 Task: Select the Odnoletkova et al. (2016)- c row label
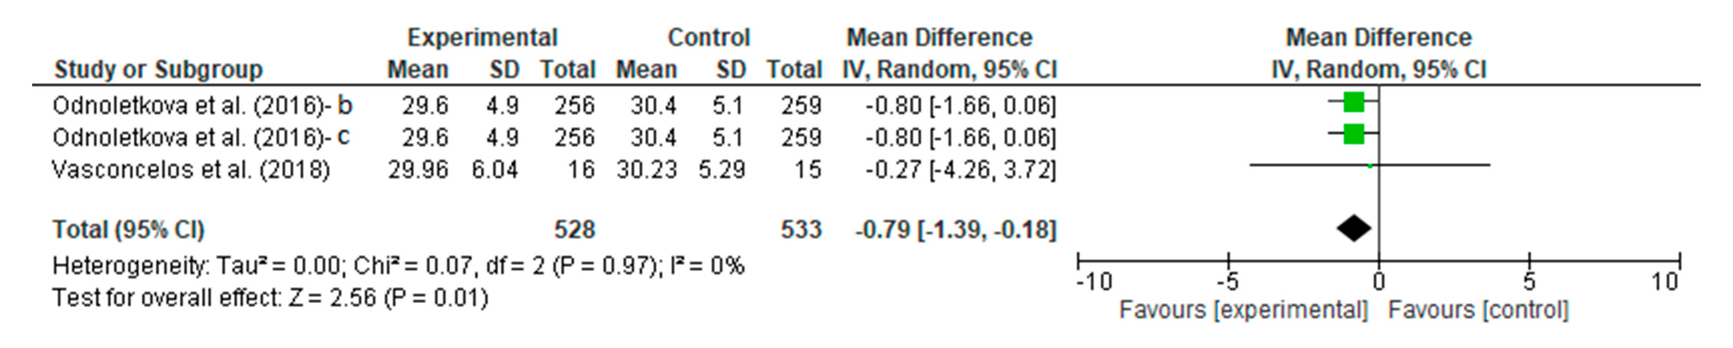(202, 137)
